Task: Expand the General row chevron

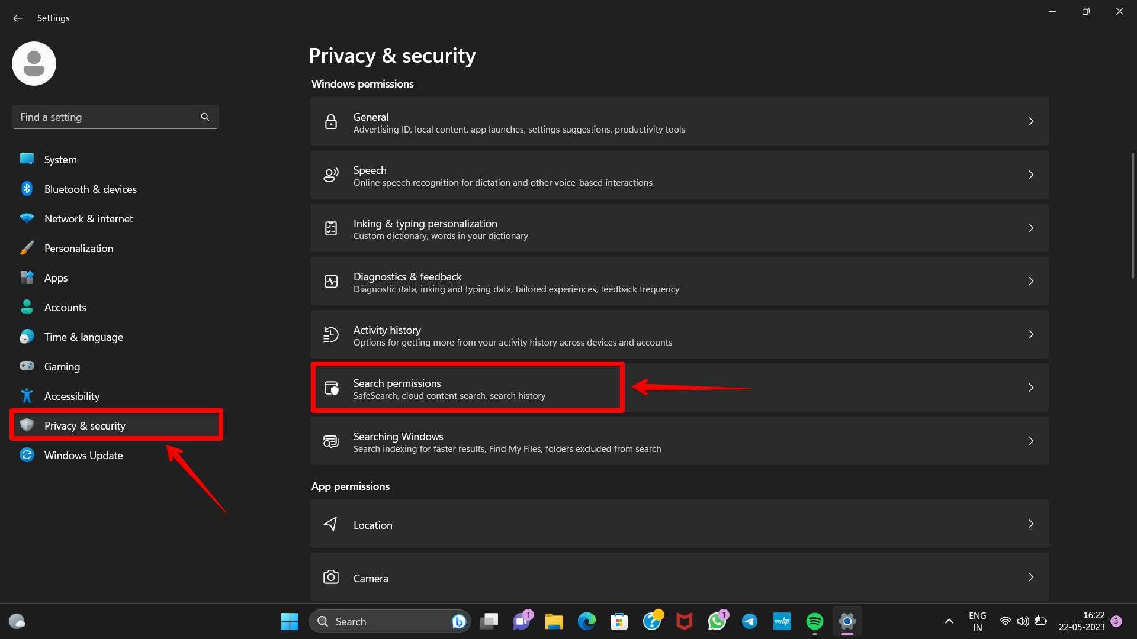Action: pyautogui.click(x=1030, y=121)
